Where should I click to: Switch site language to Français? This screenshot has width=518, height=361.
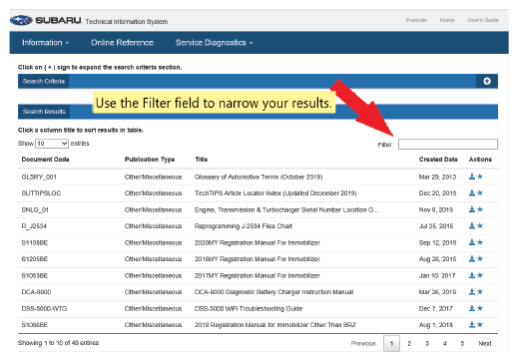click(x=416, y=20)
